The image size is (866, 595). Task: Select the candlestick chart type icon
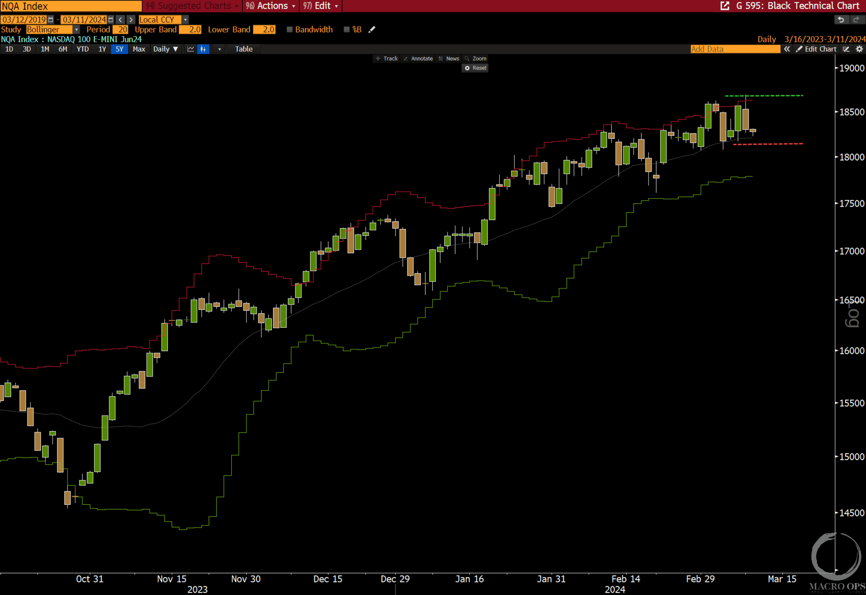click(203, 49)
